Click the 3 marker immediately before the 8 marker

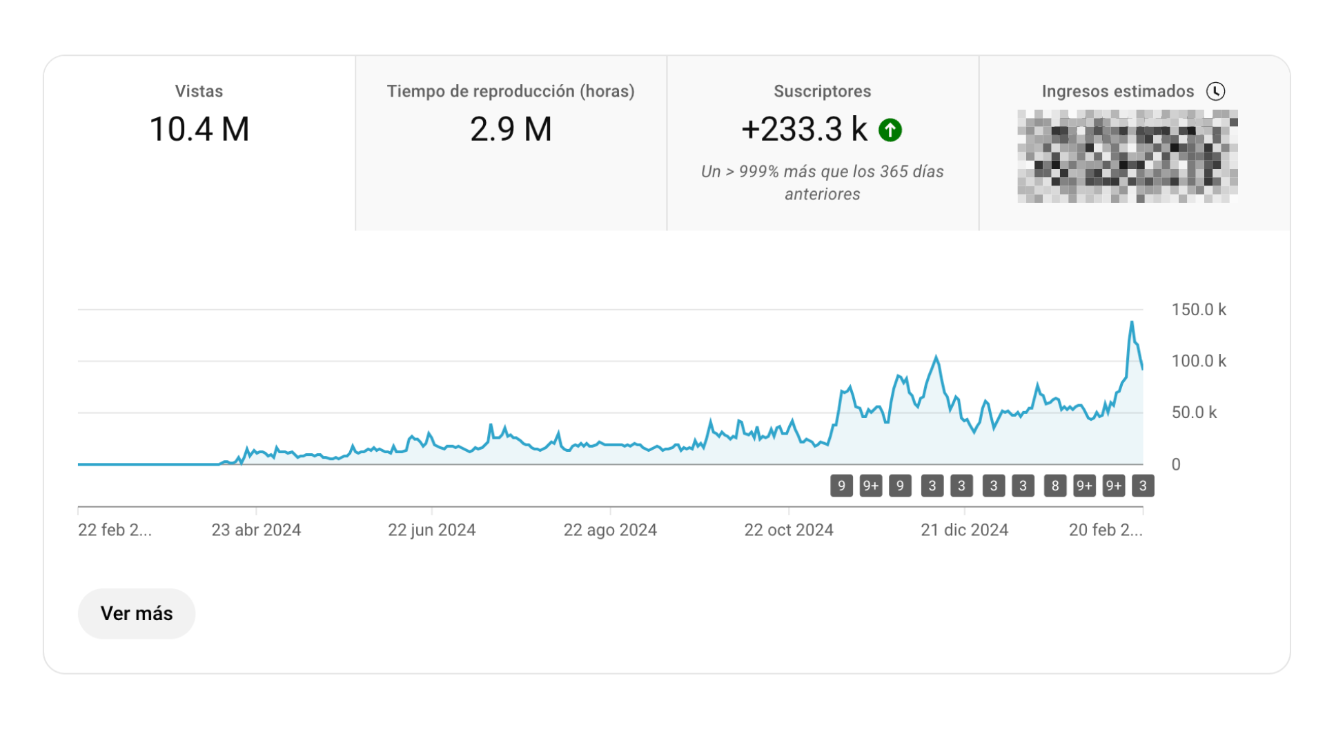[1023, 486]
